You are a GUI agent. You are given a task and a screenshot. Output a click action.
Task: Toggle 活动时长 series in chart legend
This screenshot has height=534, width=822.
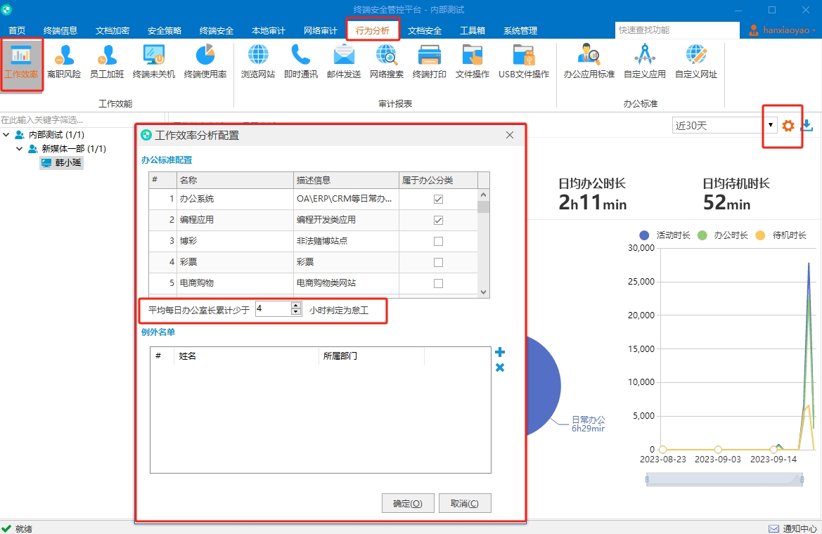click(665, 235)
